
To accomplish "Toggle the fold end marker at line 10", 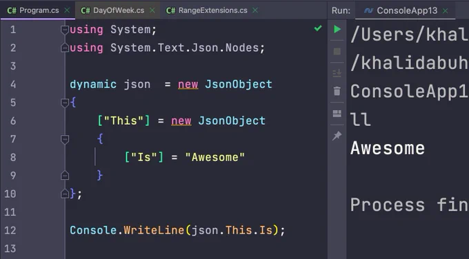I will coord(65,194).
